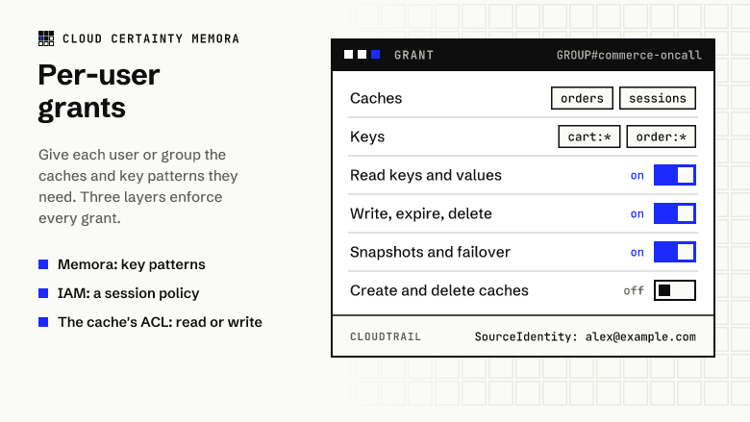
Task: Select the orders cache tag
Action: pos(582,98)
